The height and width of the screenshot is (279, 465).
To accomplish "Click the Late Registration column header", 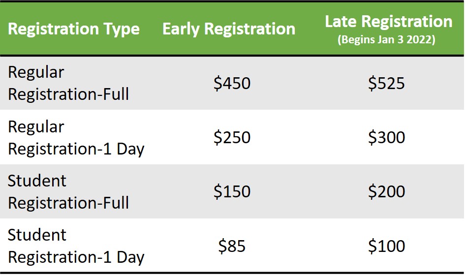I will (x=389, y=22).
